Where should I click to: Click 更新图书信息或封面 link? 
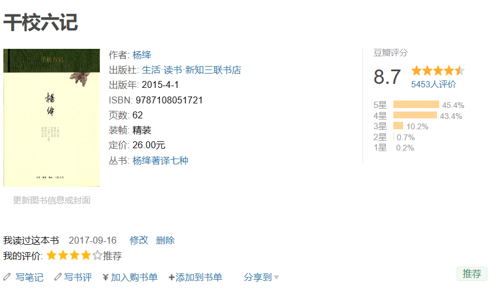(x=52, y=200)
